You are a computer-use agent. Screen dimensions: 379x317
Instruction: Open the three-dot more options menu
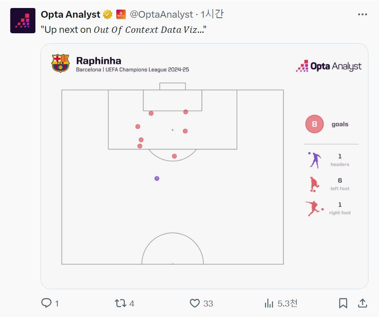362,14
